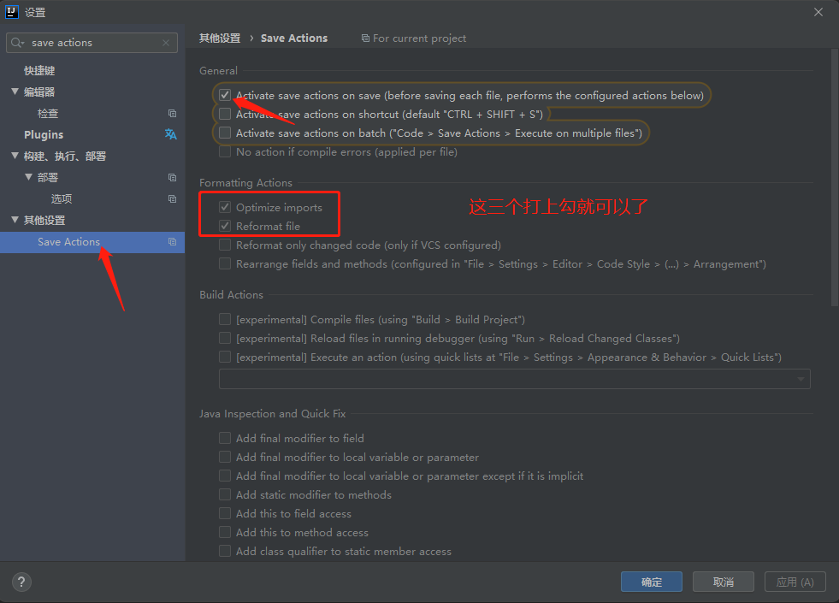Click the help question mark icon
Screen dimensions: 839x603
21,582
